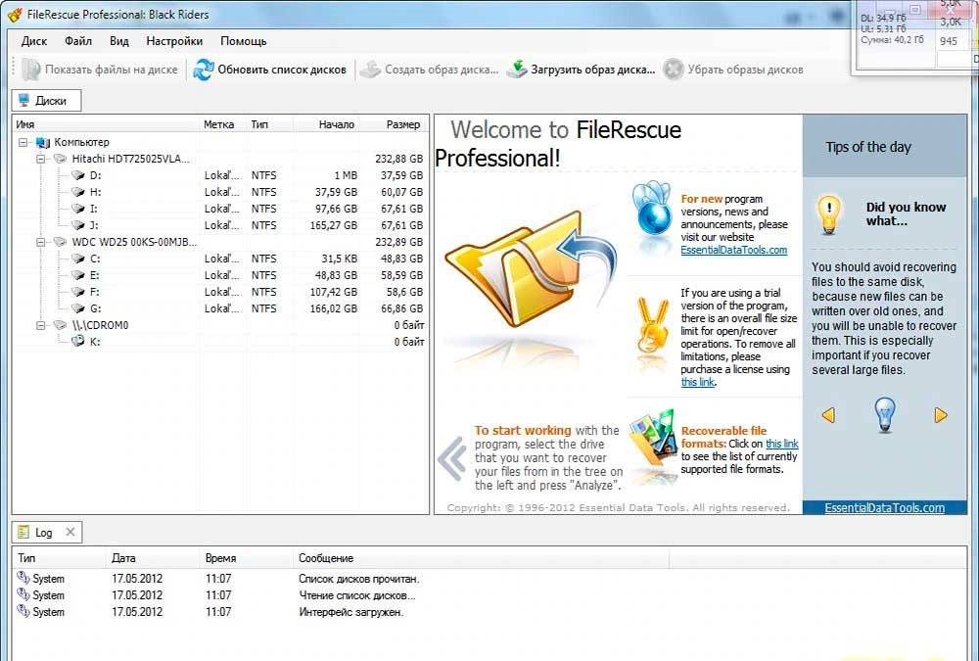Sort by Начало column header
The width and height of the screenshot is (979, 661).
(326, 124)
